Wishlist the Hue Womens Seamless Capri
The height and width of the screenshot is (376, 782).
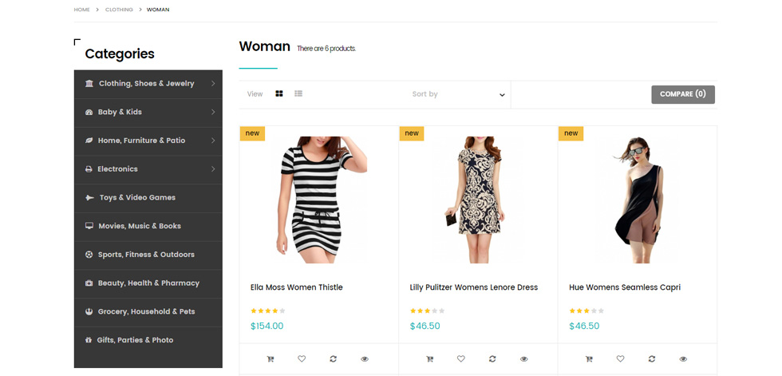621,358
